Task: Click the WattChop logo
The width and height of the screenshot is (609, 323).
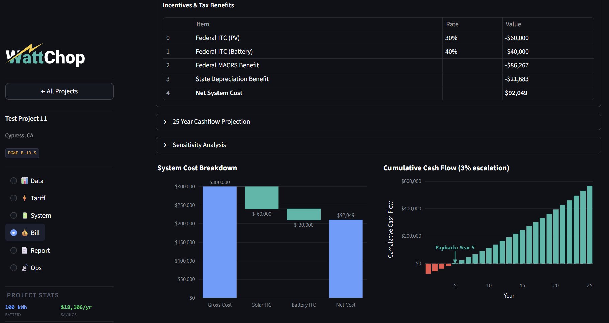Action: (x=45, y=57)
